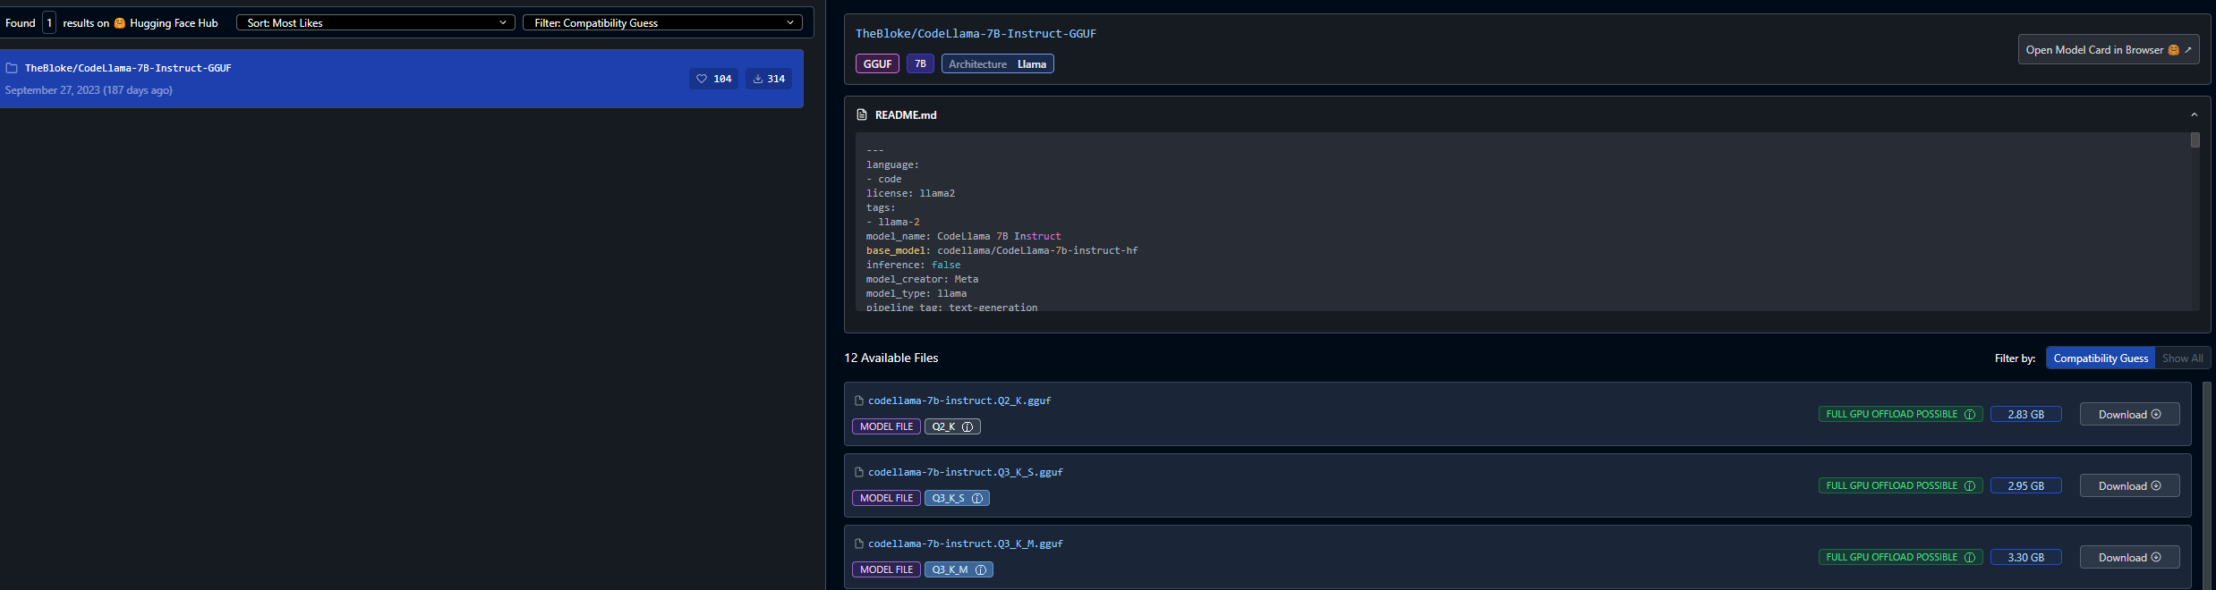Click the TheBloke/CodeLlama-7B-Instruct-GGUF details title

click(x=976, y=33)
